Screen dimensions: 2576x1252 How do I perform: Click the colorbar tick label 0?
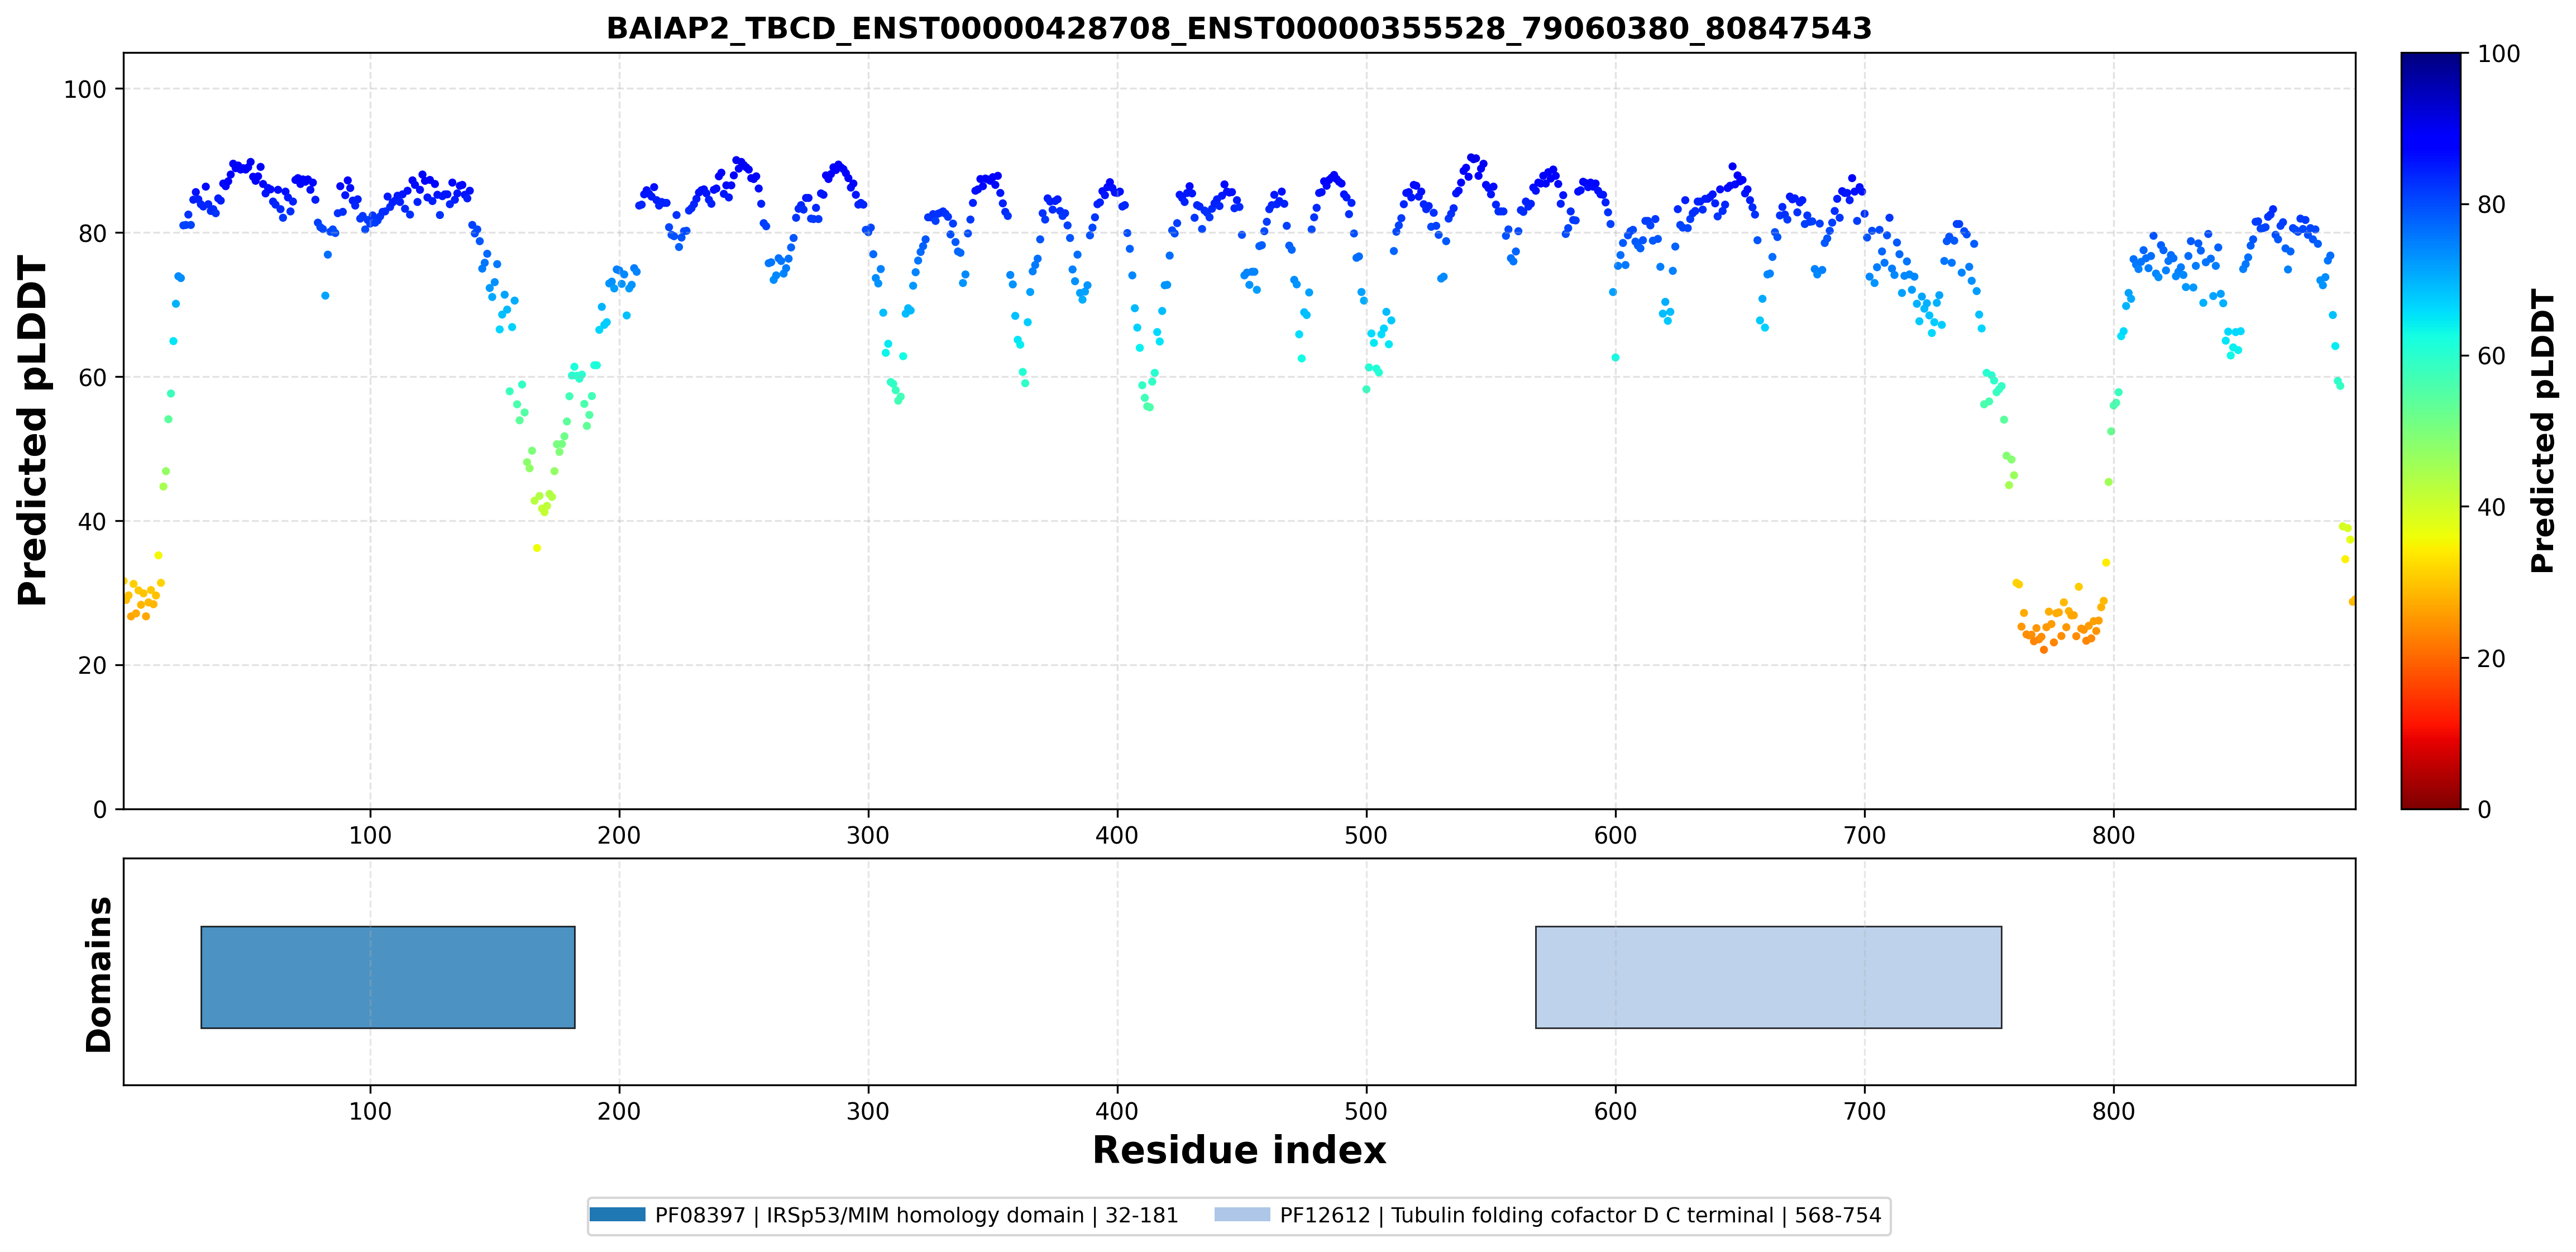(2484, 810)
